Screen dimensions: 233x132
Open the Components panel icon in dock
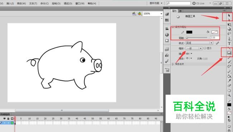[167, 55]
